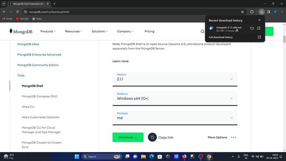
Task: Open Microsoft Store from taskbar
Action: tap(160, 157)
